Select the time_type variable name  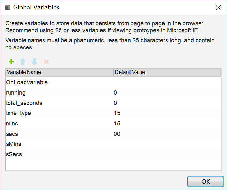(18, 113)
